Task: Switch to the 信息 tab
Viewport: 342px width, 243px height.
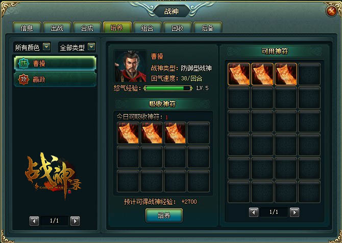Action: point(27,28)
